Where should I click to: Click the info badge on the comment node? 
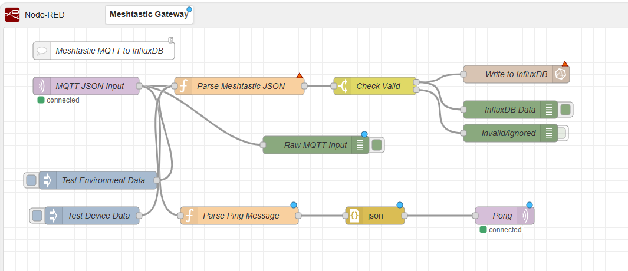[170, 39]
